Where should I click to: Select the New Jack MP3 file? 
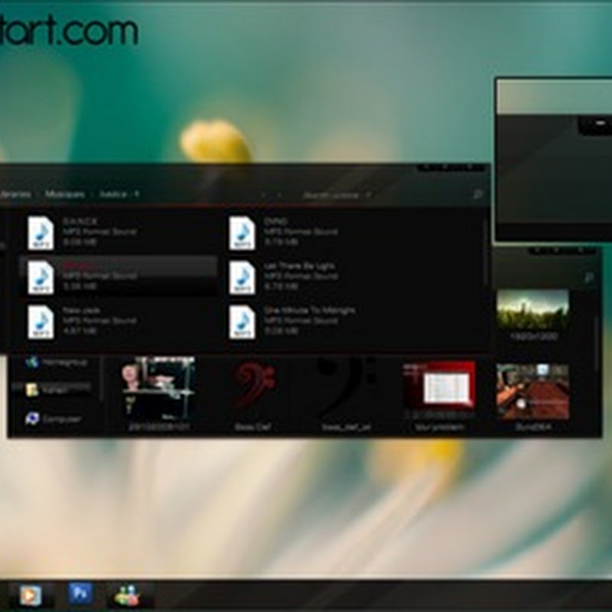pyautogui.click(x=41, y=321)
